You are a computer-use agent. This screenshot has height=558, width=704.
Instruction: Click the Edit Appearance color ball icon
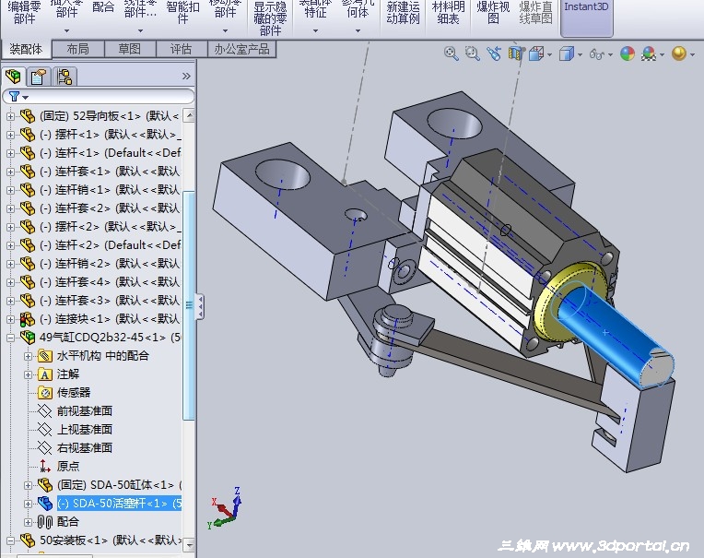click(628, 53)
